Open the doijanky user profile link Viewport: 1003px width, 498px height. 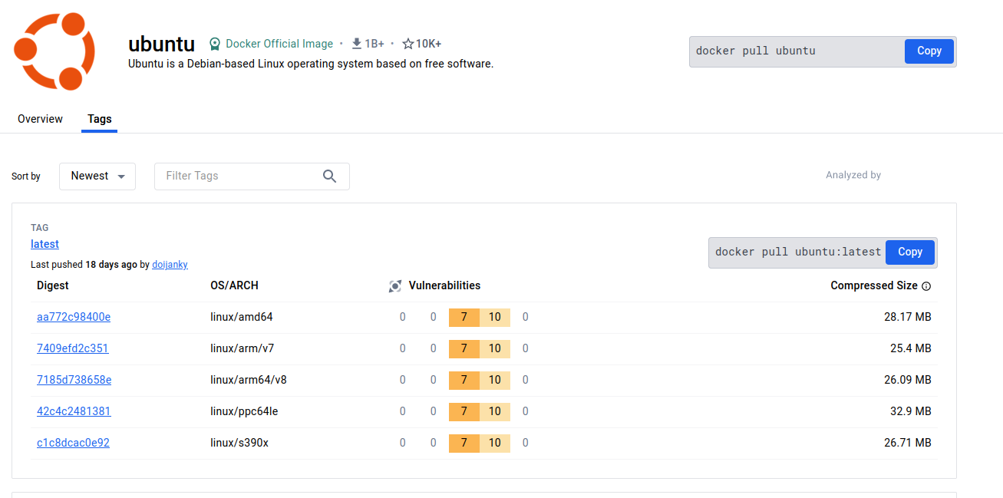pyautogui.click(x=170, y=265)
